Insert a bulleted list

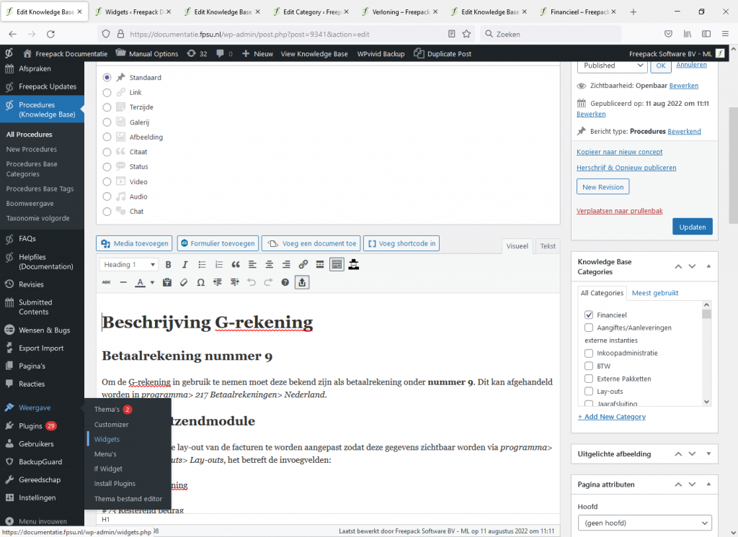click(x=202, y=265)
